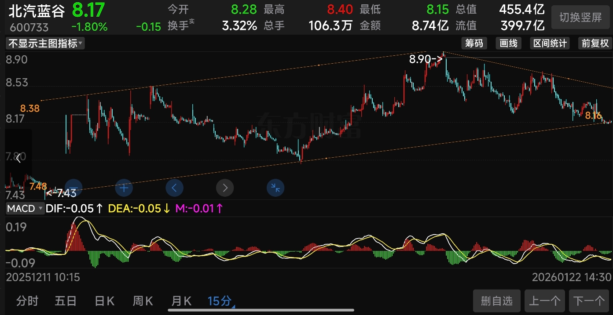Click the 8.90 high price marker
The height and width of the screenshot is (315, 613).
(x=426, y=59)
